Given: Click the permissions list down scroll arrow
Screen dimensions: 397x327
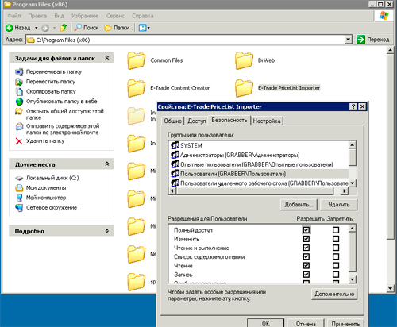Looking at the screenshot, I should coord(353,279).
